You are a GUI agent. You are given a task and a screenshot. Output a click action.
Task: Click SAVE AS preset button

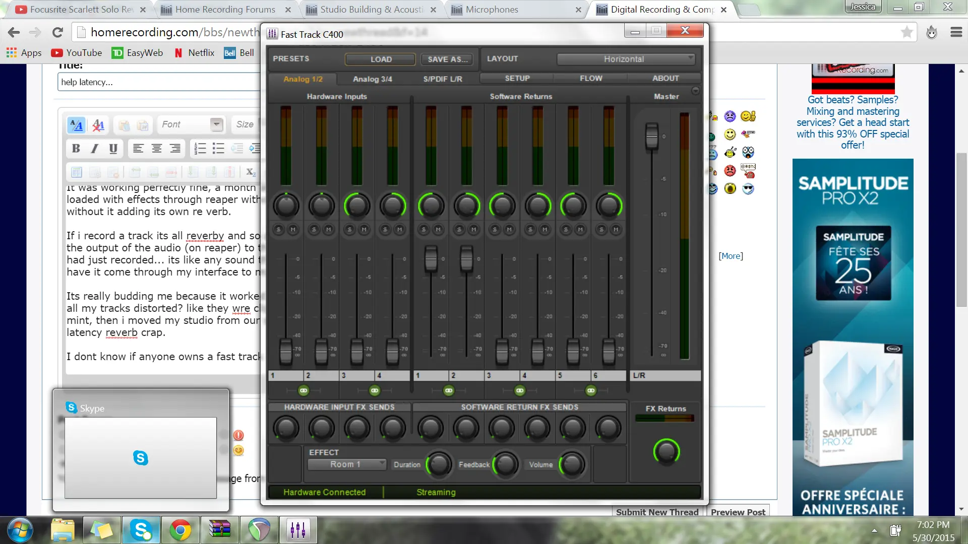pos(447,59)
